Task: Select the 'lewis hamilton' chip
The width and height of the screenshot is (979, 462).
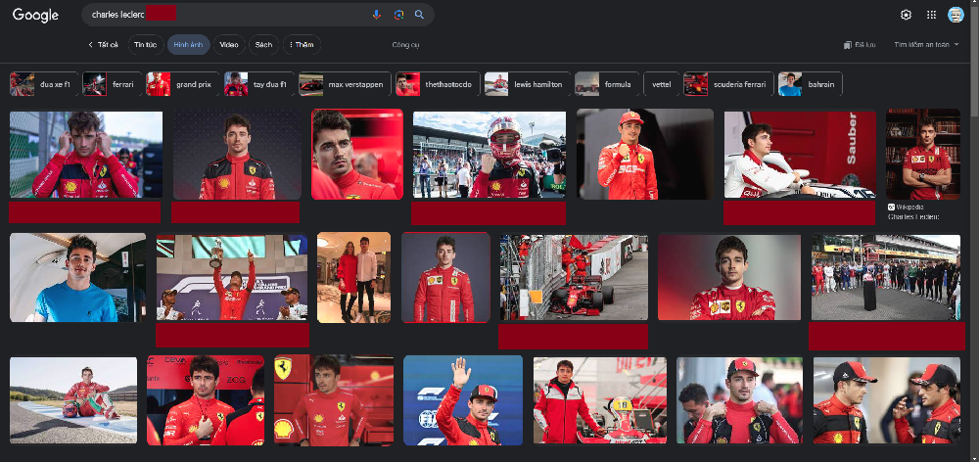Action: pyautogui.click(x=527, y=84)
